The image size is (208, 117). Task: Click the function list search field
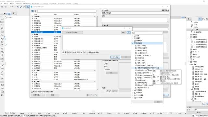click(148, 33)
